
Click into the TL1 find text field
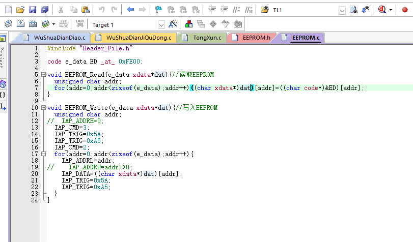click(305, 10)
